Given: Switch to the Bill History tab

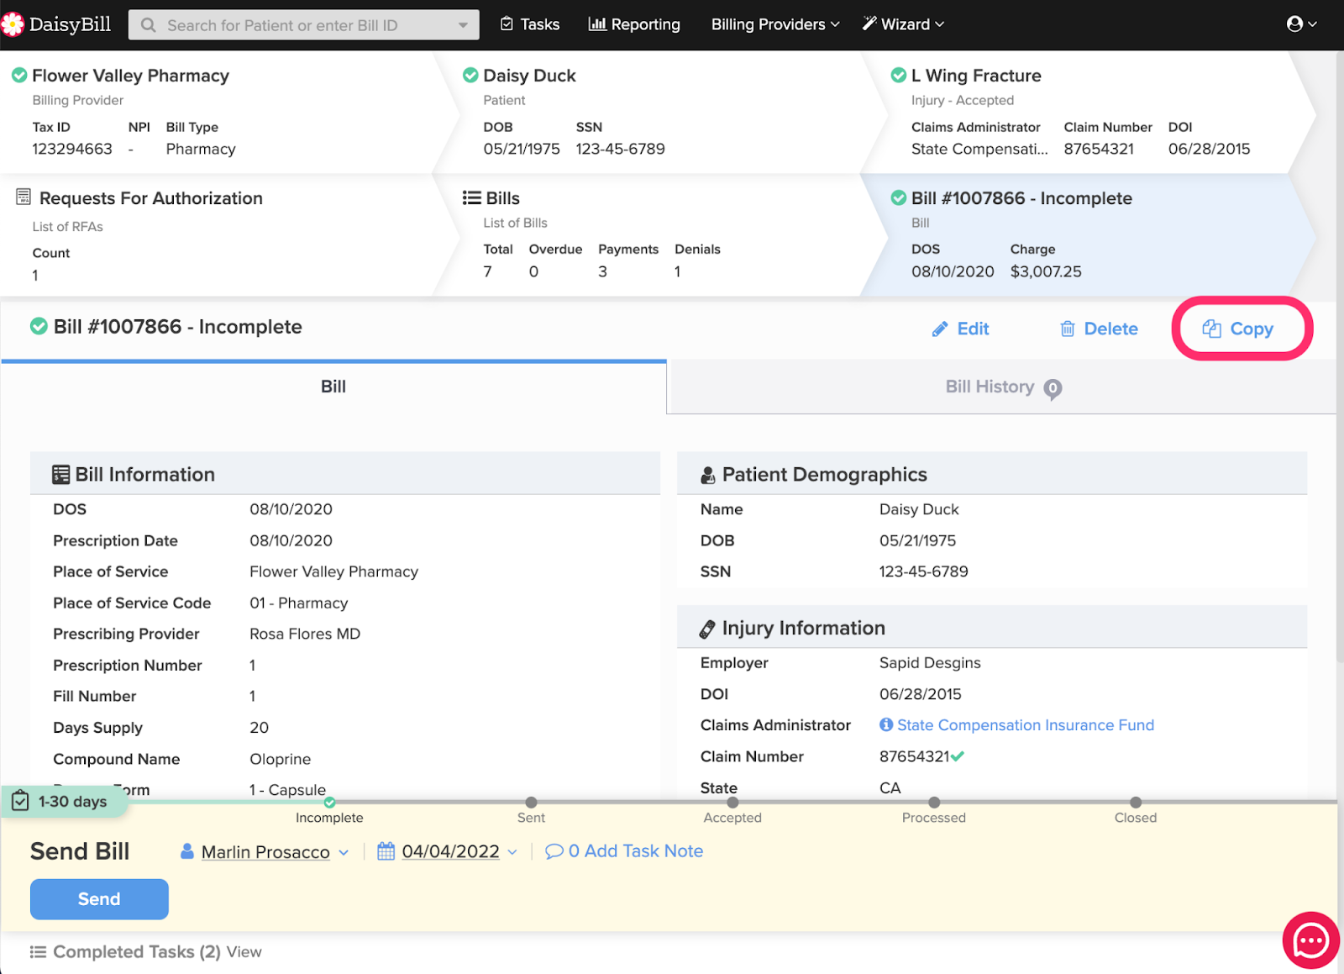Looking at the screenshot, I should coord(1001,387).
